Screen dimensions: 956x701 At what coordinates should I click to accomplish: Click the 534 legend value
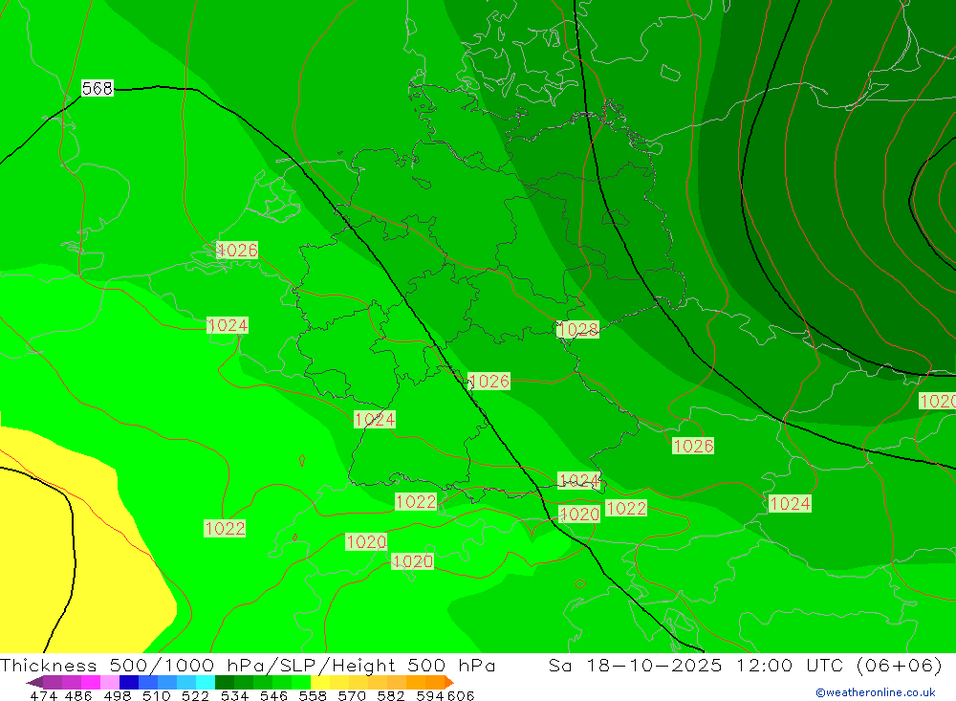pos(234,695)
